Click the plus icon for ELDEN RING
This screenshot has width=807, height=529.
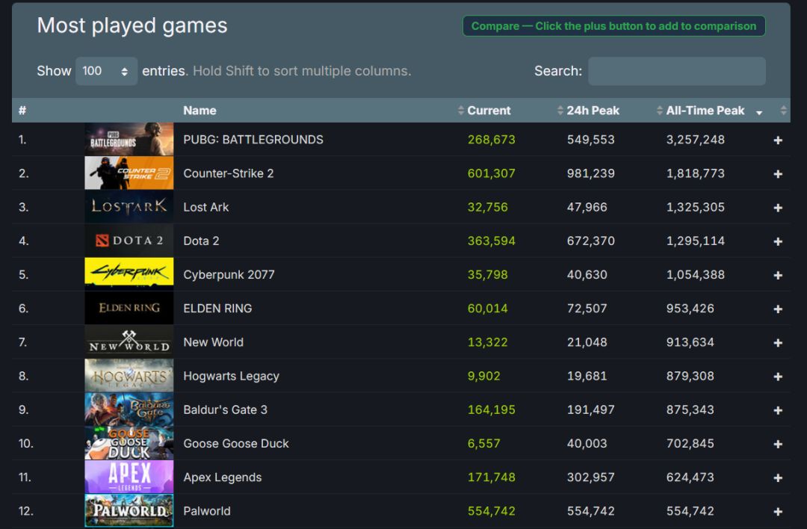(778, 309)
